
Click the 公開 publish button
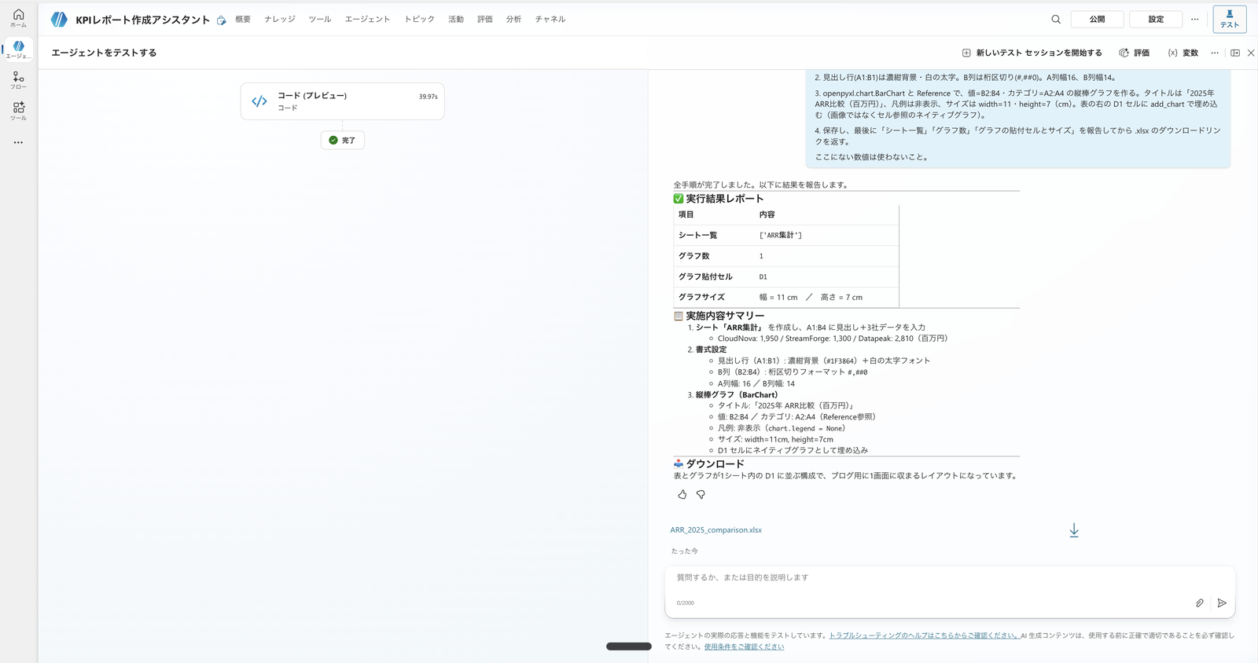pos(1097,19)
